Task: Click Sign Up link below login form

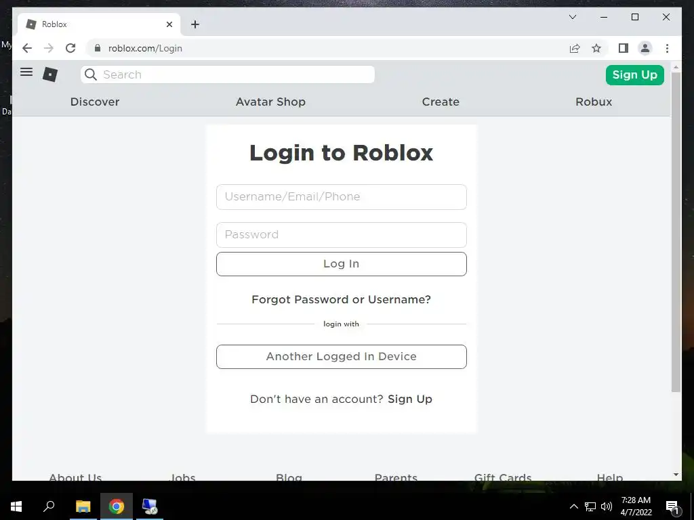Action: (410, 399)
